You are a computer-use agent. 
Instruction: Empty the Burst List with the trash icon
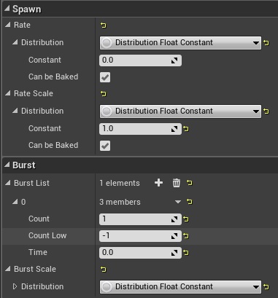click(x=177, y=183)
